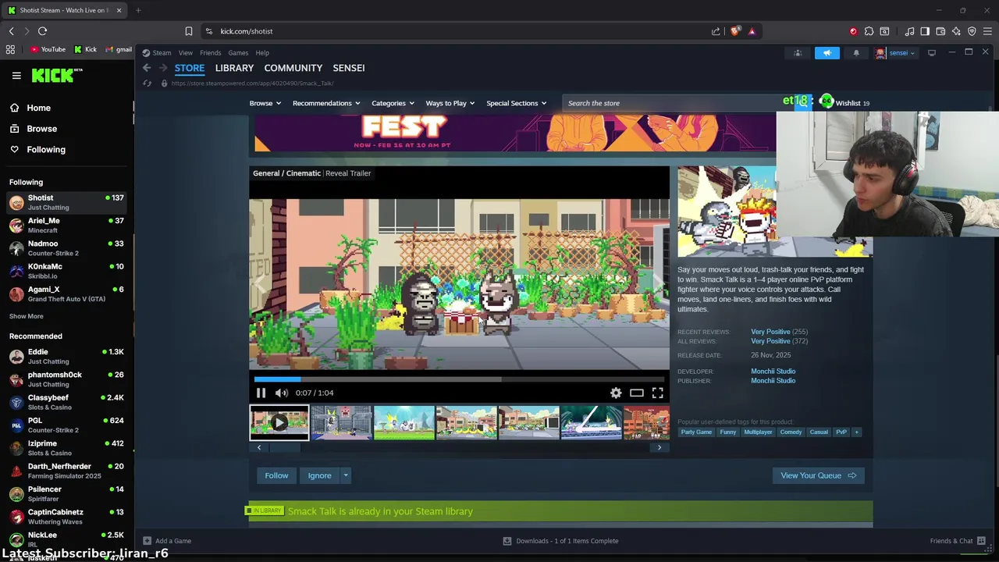Expand the Ways to Play dropdown

pyautogui.click(x=450, y=103)
